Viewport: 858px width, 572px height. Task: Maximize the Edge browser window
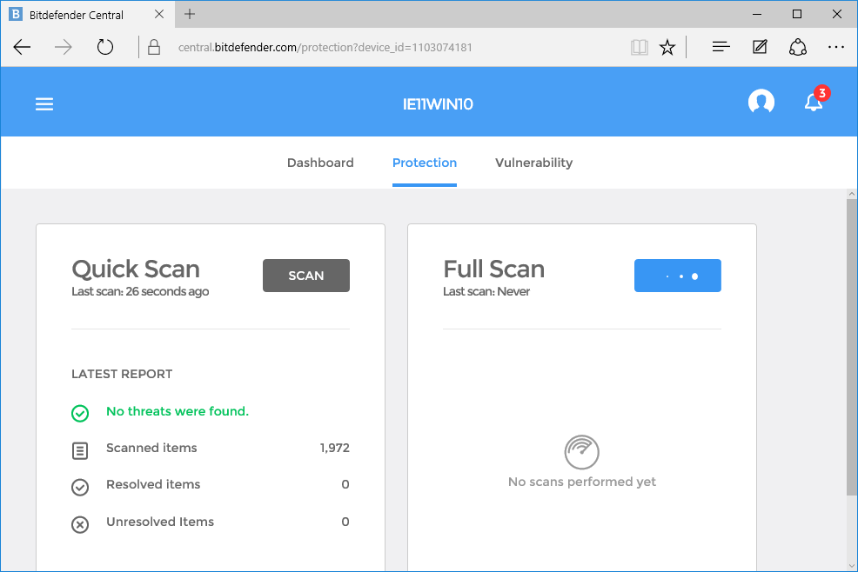coord(797,14)
